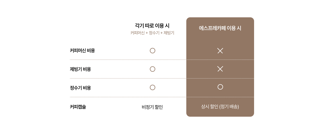This screenshot has width=324, height=134.
Task: Click the circle icon in 커피머신 비용 row
Action: (x=153, y=51)
